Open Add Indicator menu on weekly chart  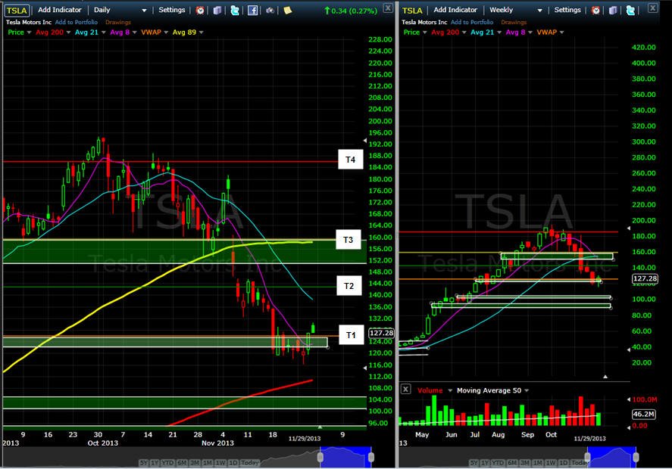(455, 10)
